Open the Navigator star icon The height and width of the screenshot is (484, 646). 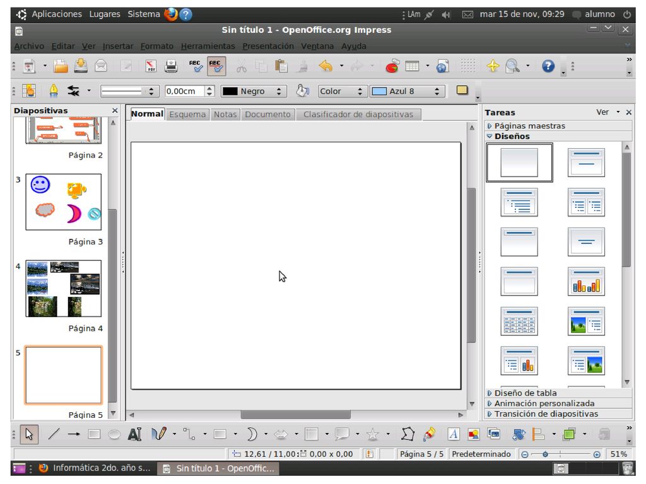pos(493,66)
